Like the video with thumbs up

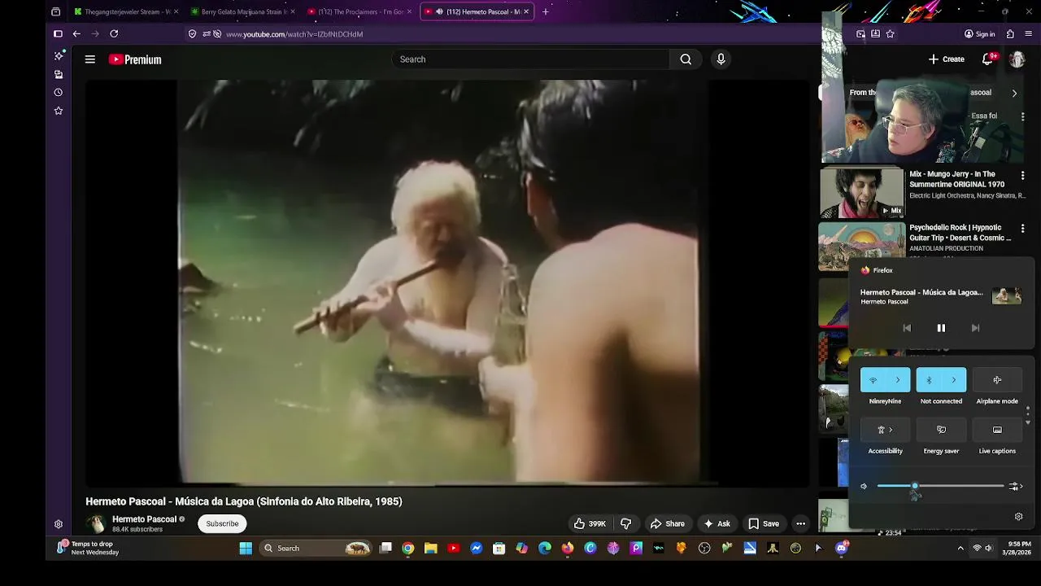(x=590, y=523)
